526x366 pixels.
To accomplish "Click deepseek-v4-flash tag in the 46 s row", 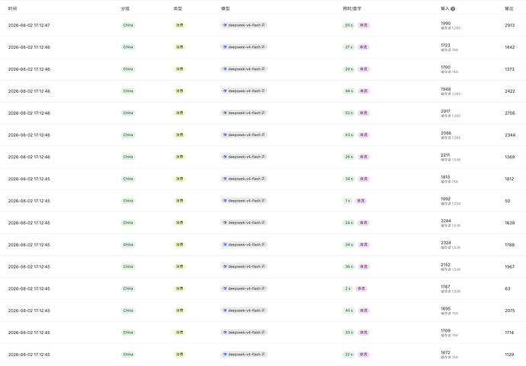I will 244,91.
